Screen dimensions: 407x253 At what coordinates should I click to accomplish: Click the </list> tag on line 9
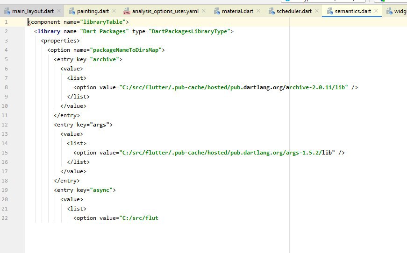click(x=78, y=97)
